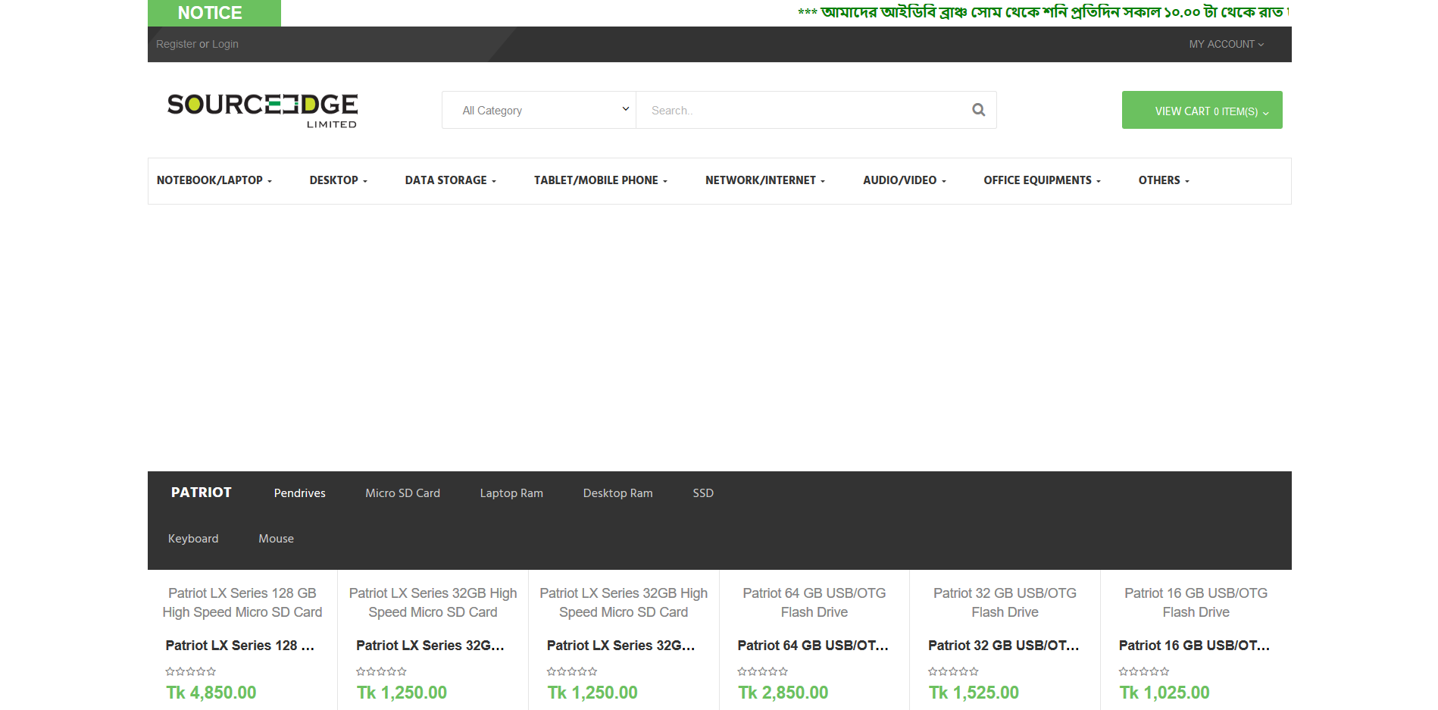This screenshot has height=710, width=1438.
Task: Click the green NOTICE label
Action: point(214,13)
